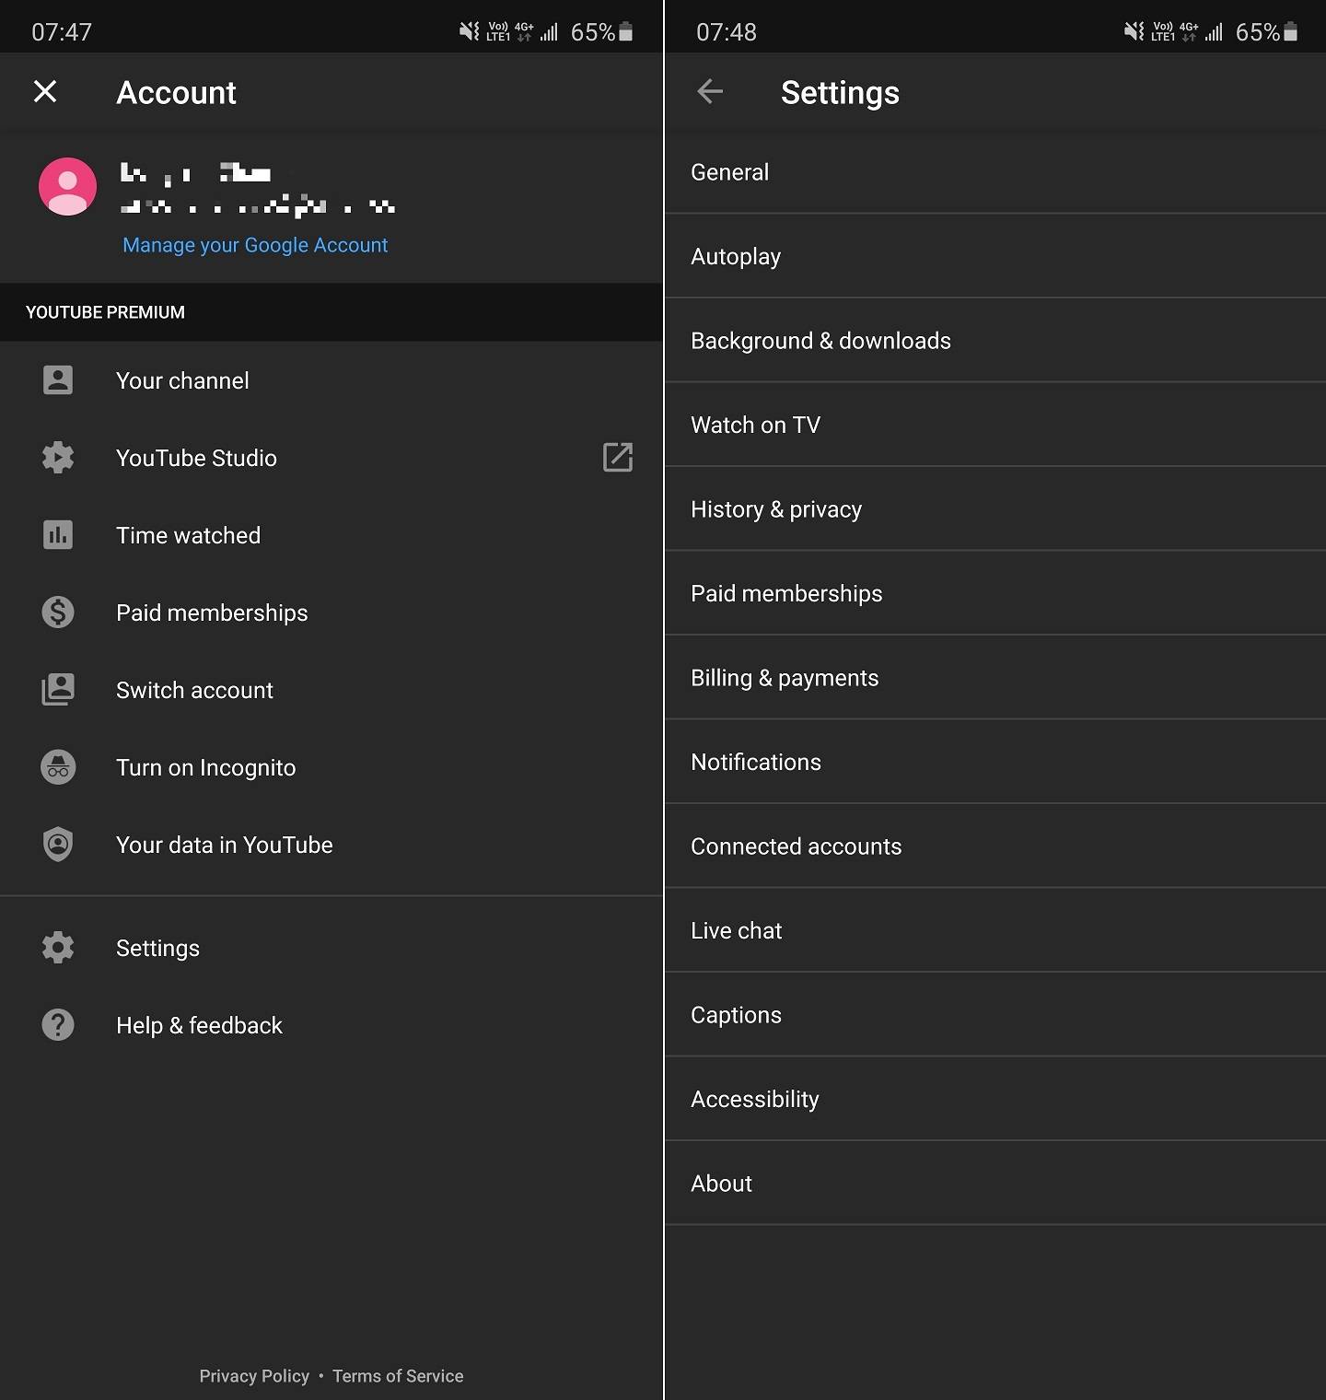Tap the shield icon for Your data
The height and width of the screenshot is (1400, 1326).
pos(58,844)
